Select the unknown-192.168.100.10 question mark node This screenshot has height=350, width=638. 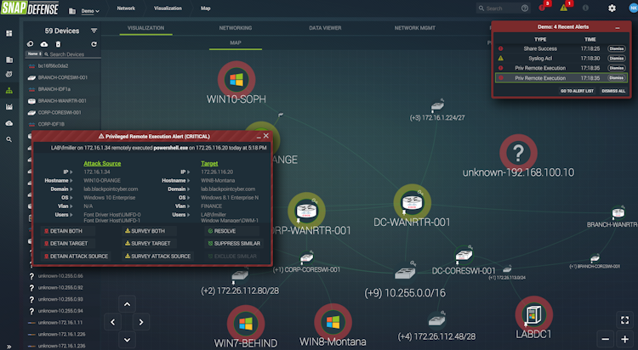[x=518, y=153]
